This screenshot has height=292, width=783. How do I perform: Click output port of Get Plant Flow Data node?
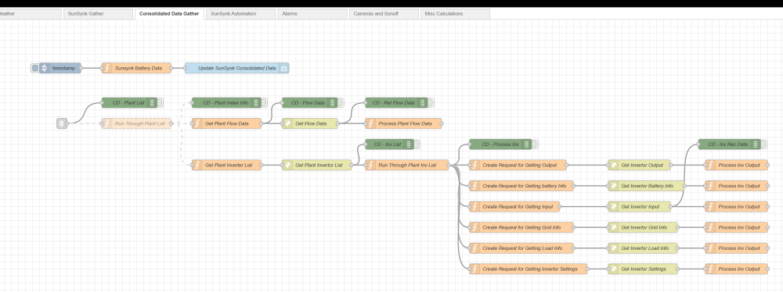(262, 123)
